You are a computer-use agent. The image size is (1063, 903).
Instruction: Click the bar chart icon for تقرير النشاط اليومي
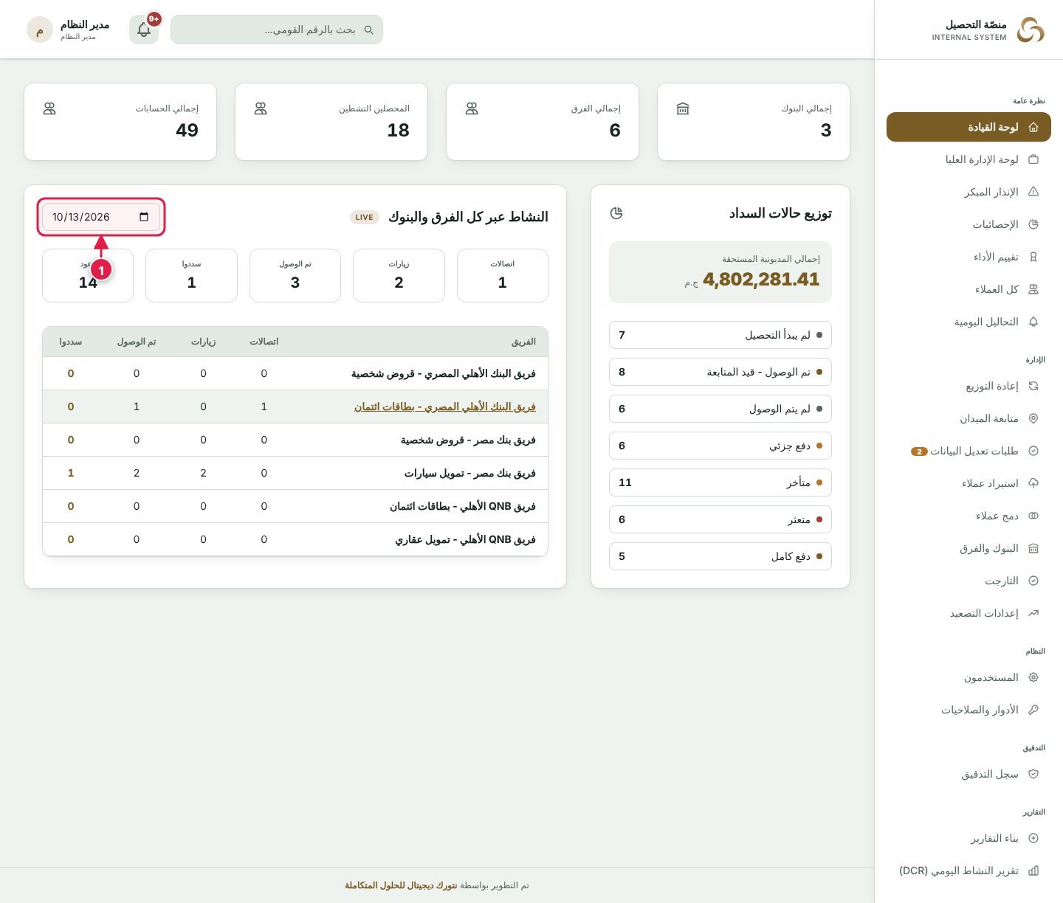pyautogui.click(x=1033, y=871)
